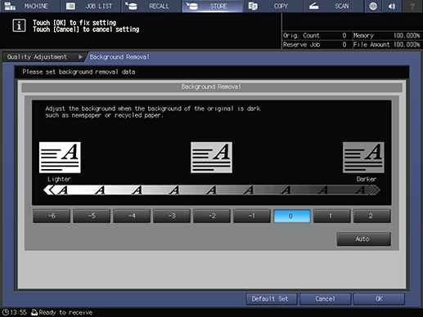
Task: Click the lighter arrow on gradient bar
Action: 49,190
